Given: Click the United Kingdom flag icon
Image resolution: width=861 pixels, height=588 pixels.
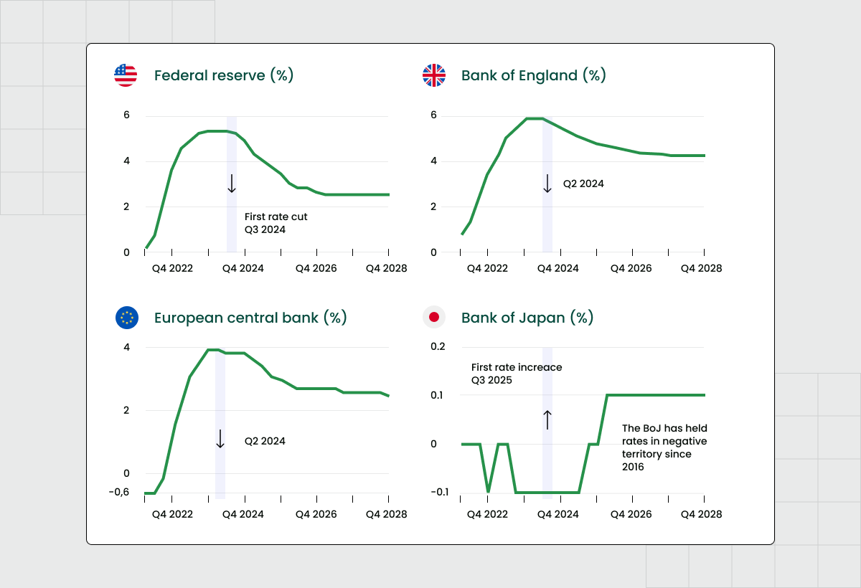Looking at the screenshot, I should click(433, 75).
